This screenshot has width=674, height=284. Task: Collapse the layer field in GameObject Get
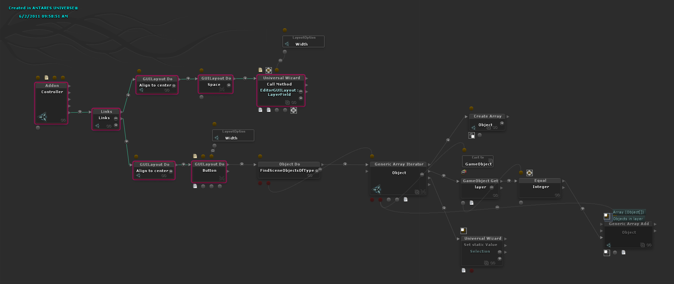[492, 187]
